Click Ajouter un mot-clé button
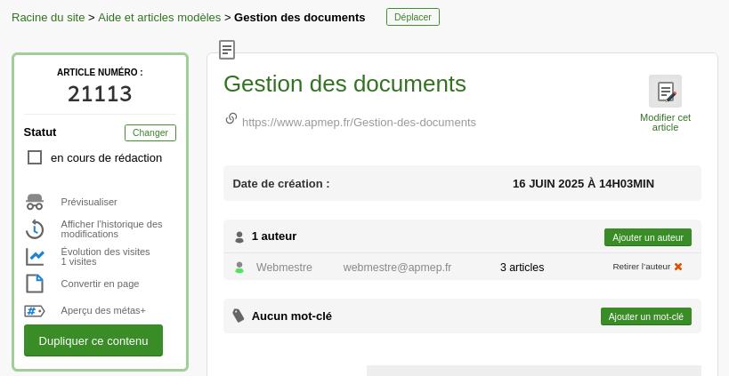The height and width of the screenshot is (376, 729). 645,316
